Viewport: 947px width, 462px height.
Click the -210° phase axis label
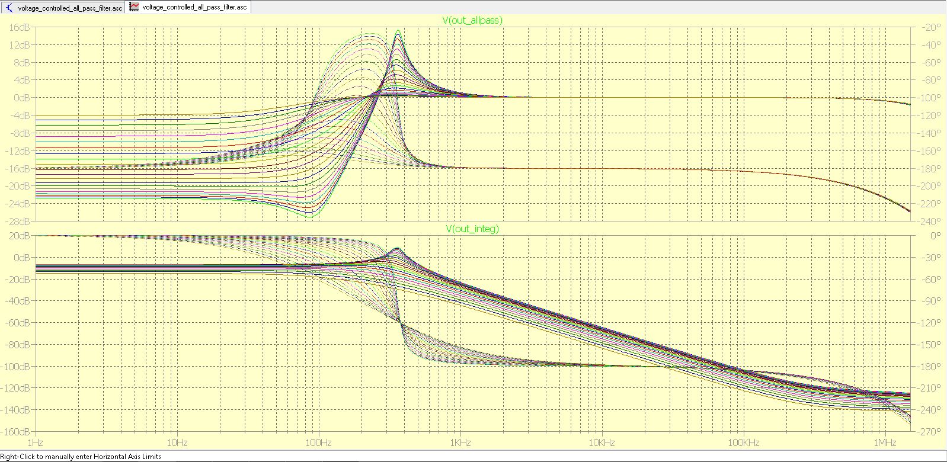pyautogui.click(x=930, y=388)
